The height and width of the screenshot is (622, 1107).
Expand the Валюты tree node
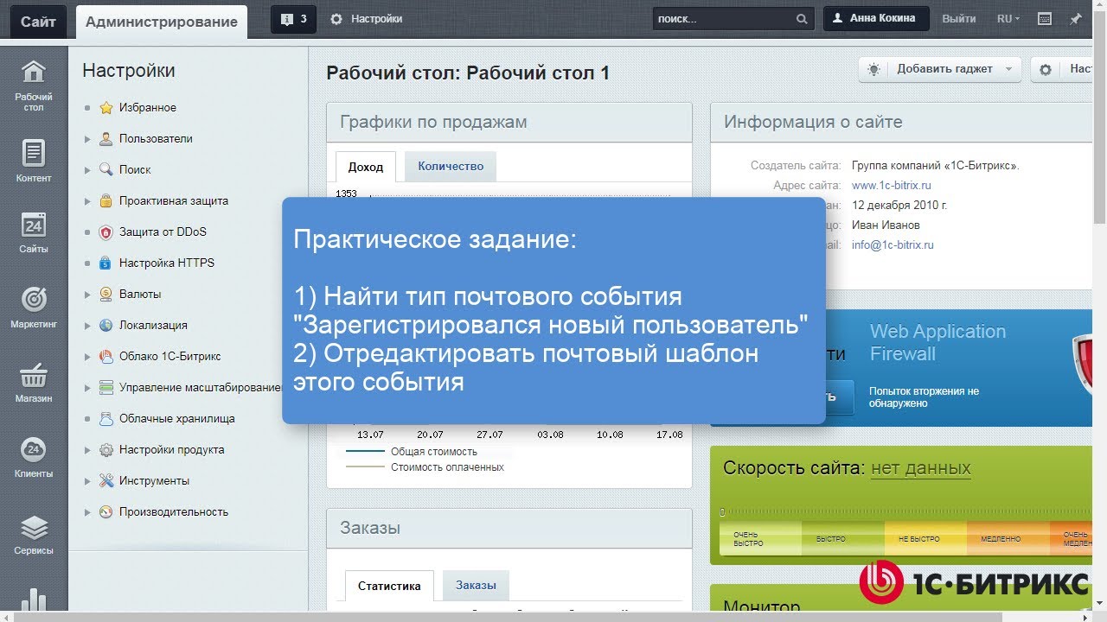(x=87, y=295)
